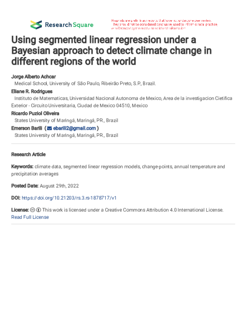Click the attribution person icon in License
246x318 pixels.
coord(39,210)
